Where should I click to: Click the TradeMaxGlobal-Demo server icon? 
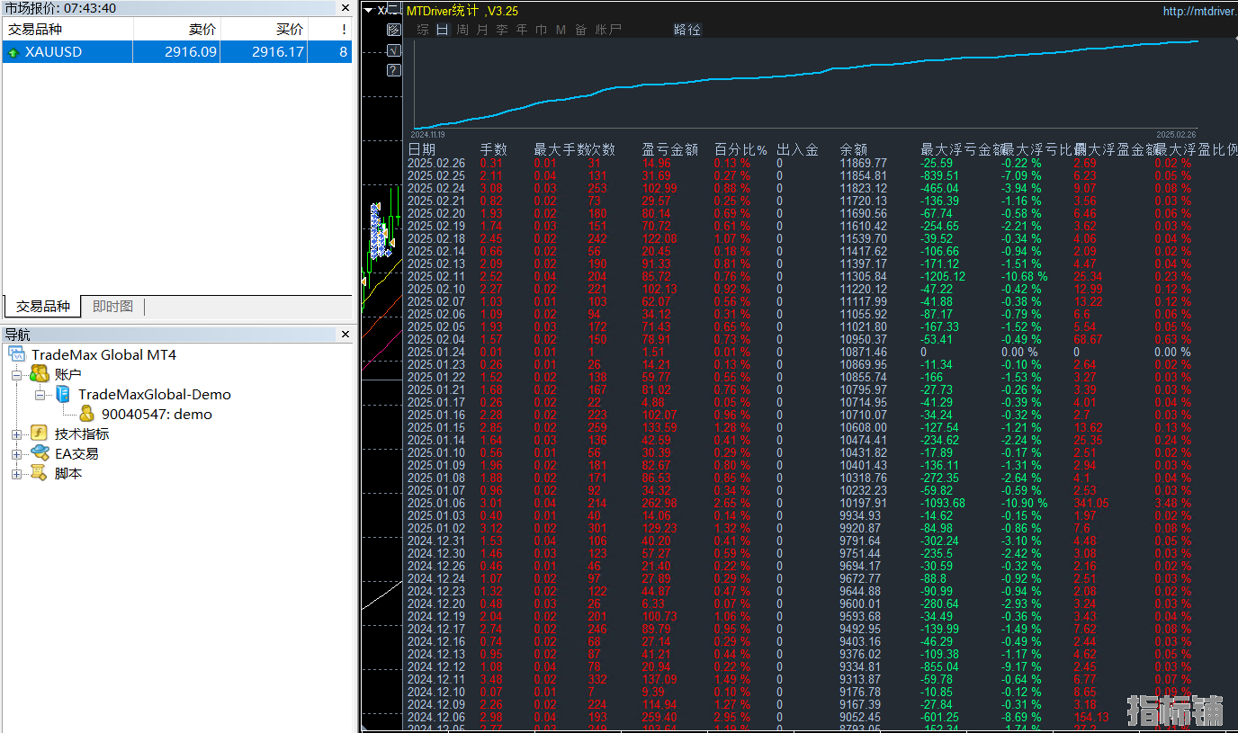(63, 394)
